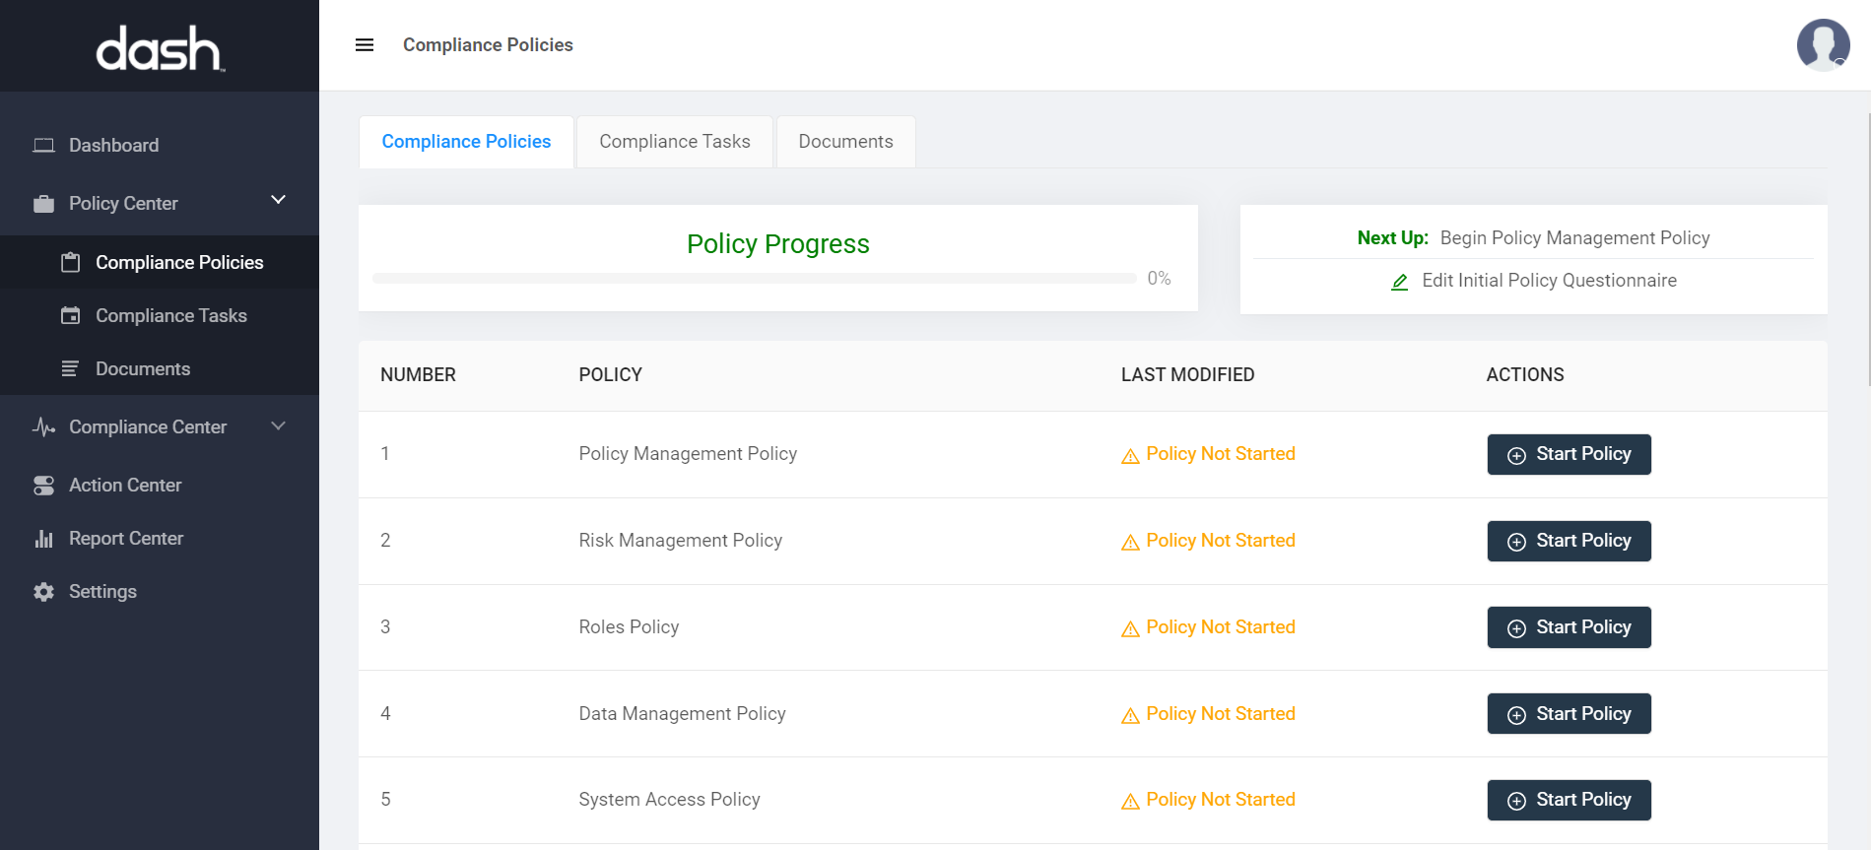The image size is (1871, 850).
Task: Click the Settings gear icon
Action: [43, 592]
